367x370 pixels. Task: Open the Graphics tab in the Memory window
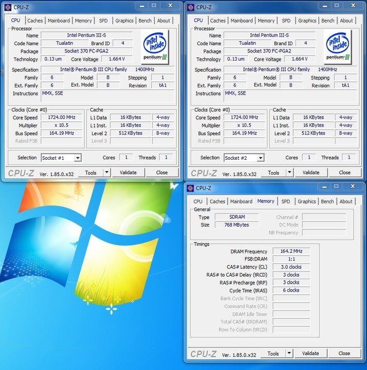307,201
